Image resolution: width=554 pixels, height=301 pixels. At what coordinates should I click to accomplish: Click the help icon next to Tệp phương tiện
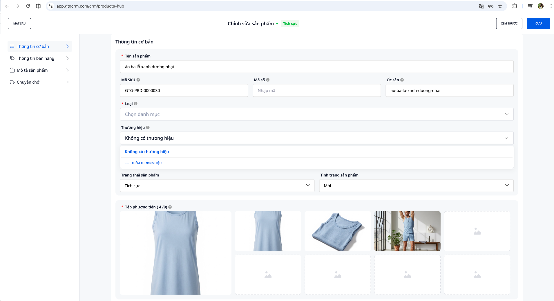pos(170,207)
